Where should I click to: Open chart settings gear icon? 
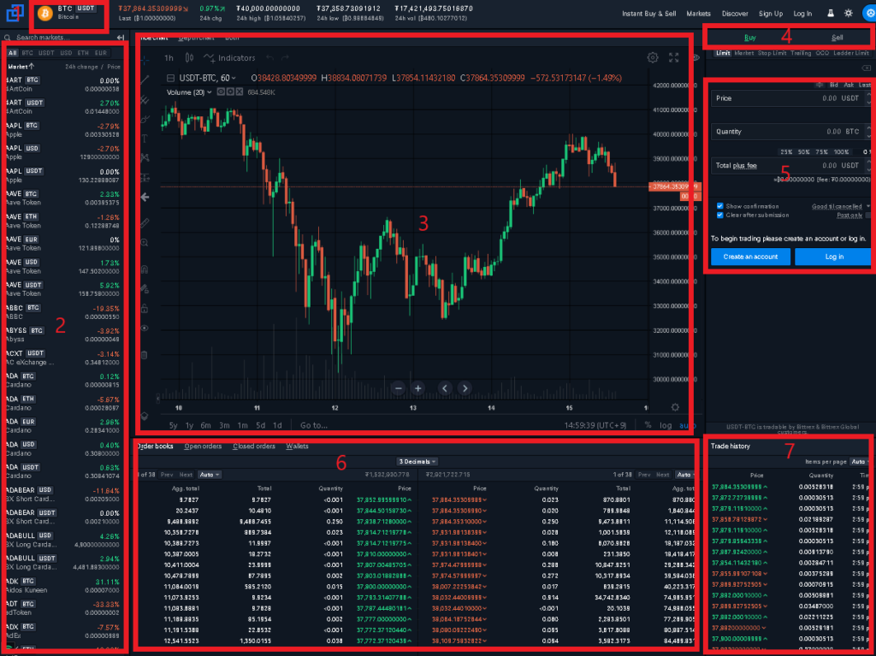(x=652, y=57)
